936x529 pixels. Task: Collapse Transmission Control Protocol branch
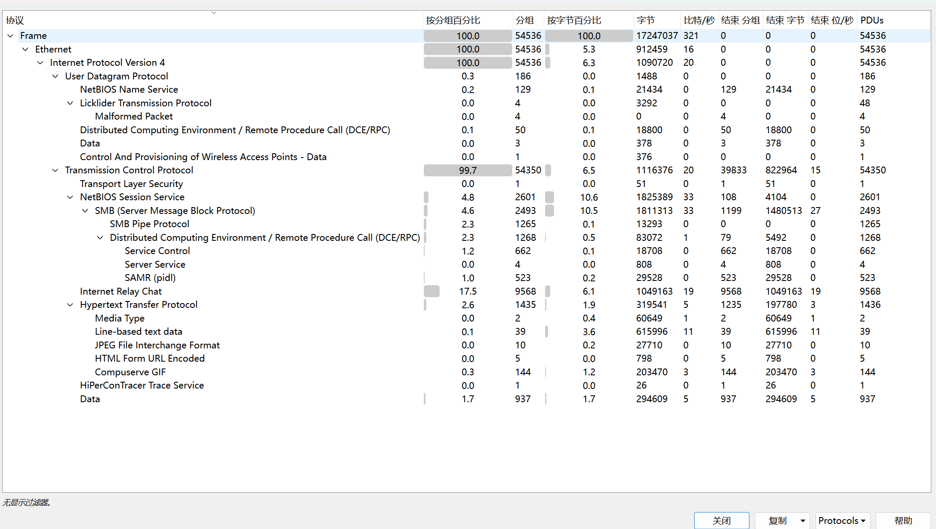55,170
